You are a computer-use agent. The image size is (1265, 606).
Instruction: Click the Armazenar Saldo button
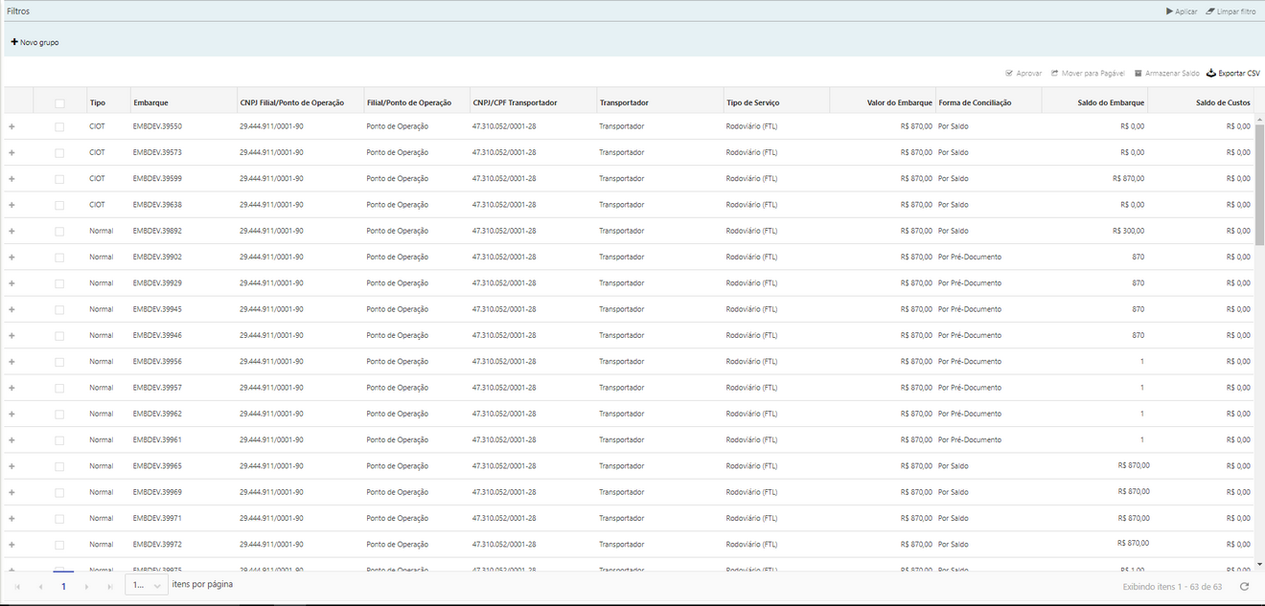tap(1166, 73)
